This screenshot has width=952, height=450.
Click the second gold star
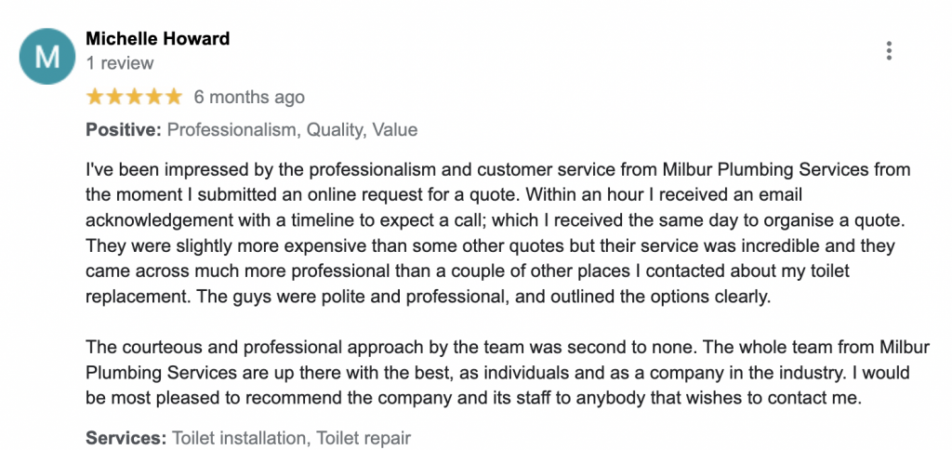pyautogui.click(x=114, y=97)
